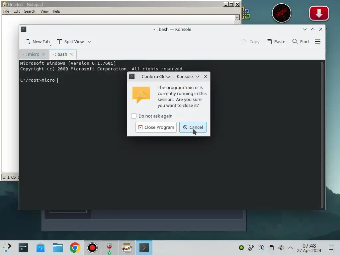This screenshot has height=255, width=340.
Task: Open the Confirm Close dialog title chevron
Action: click(198, 77)
